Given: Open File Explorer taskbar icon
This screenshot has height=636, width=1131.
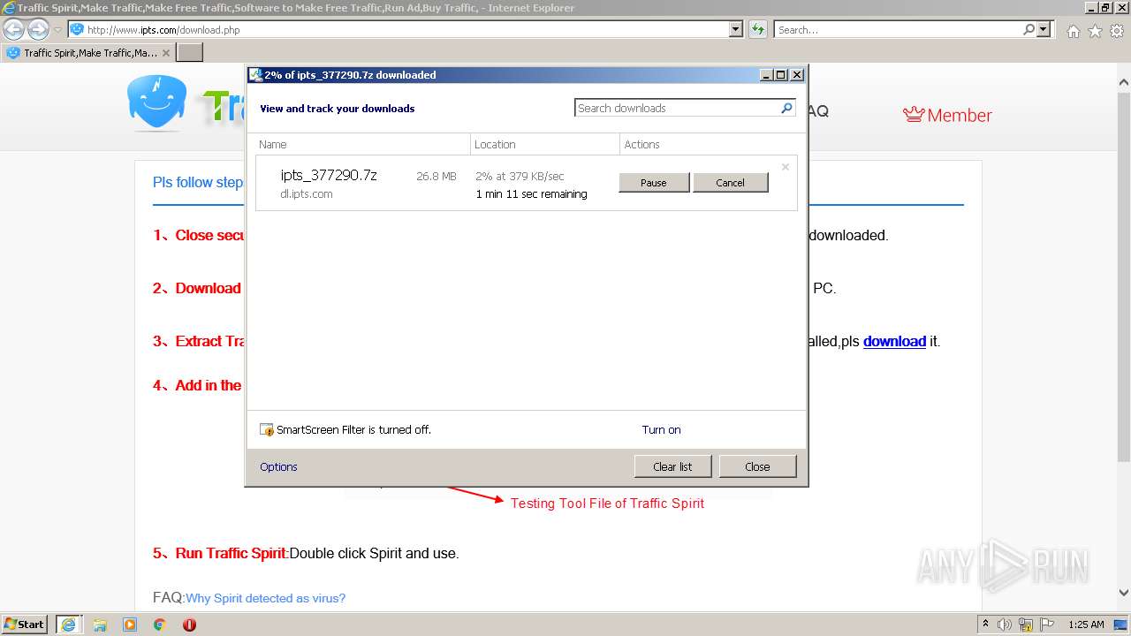Looking at the screenshot, I should tap(100, 625).
